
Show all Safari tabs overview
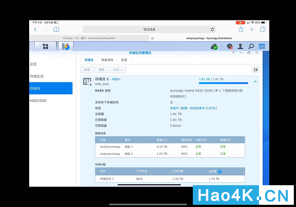[262, 29]
